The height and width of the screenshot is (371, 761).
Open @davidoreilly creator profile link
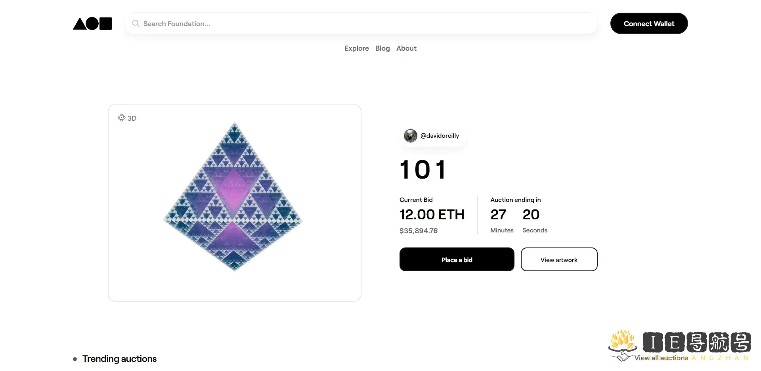pos(440,136)
